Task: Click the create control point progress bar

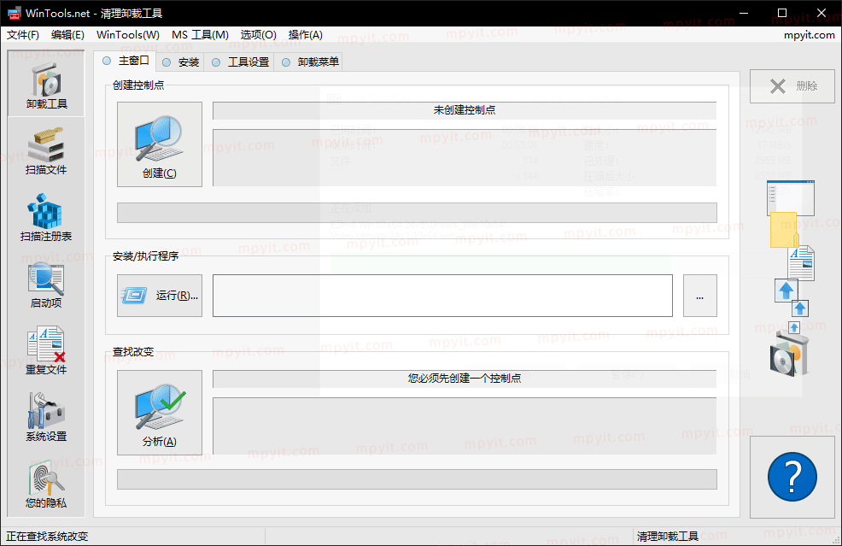Action: point(417,212)
